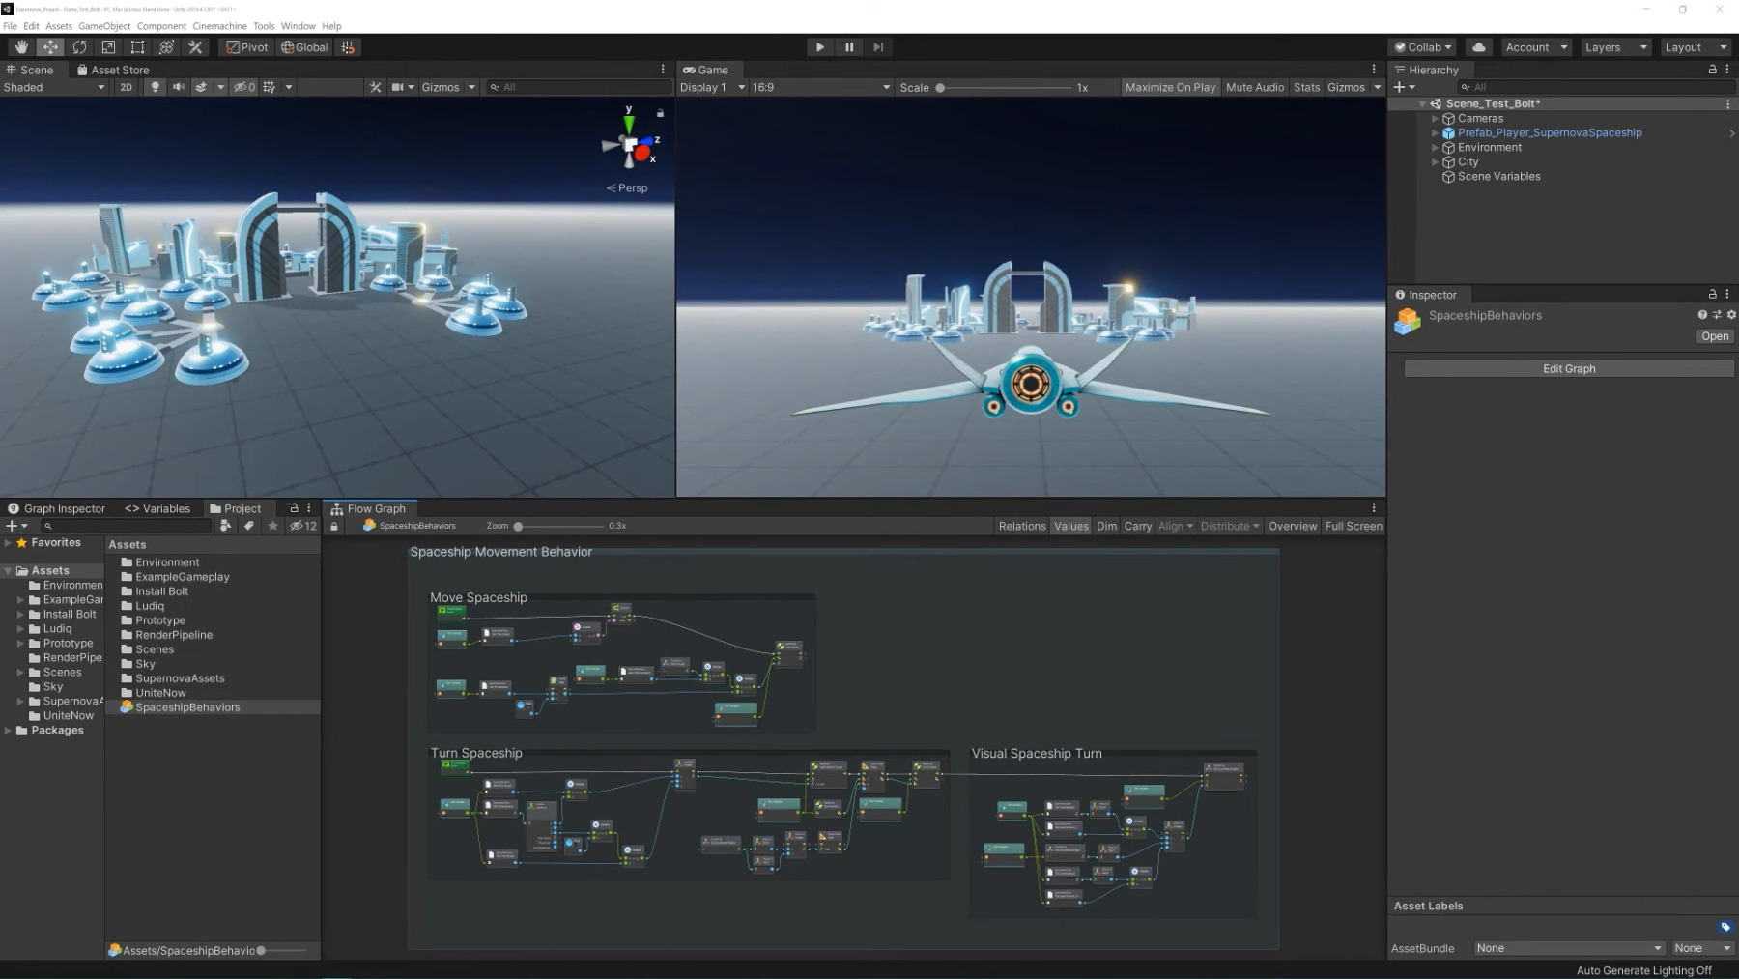
Task: Open the GameObject menu
Action: pyautogui.click(x=104, y=26)
